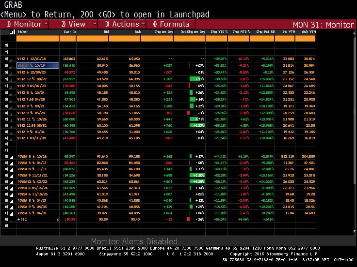Click the green +1.30% percent change bar
The image size is (357, 267).
pos(197,175)
